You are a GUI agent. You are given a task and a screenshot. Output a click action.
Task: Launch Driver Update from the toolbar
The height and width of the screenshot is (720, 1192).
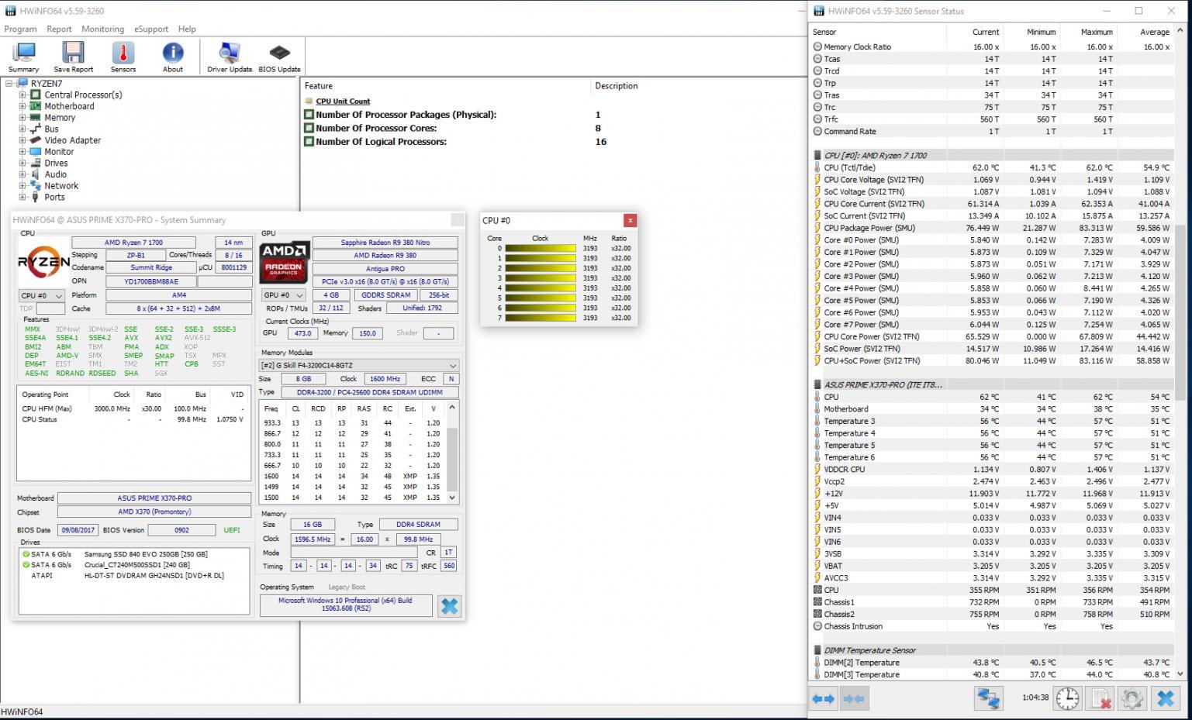(230, 57)
